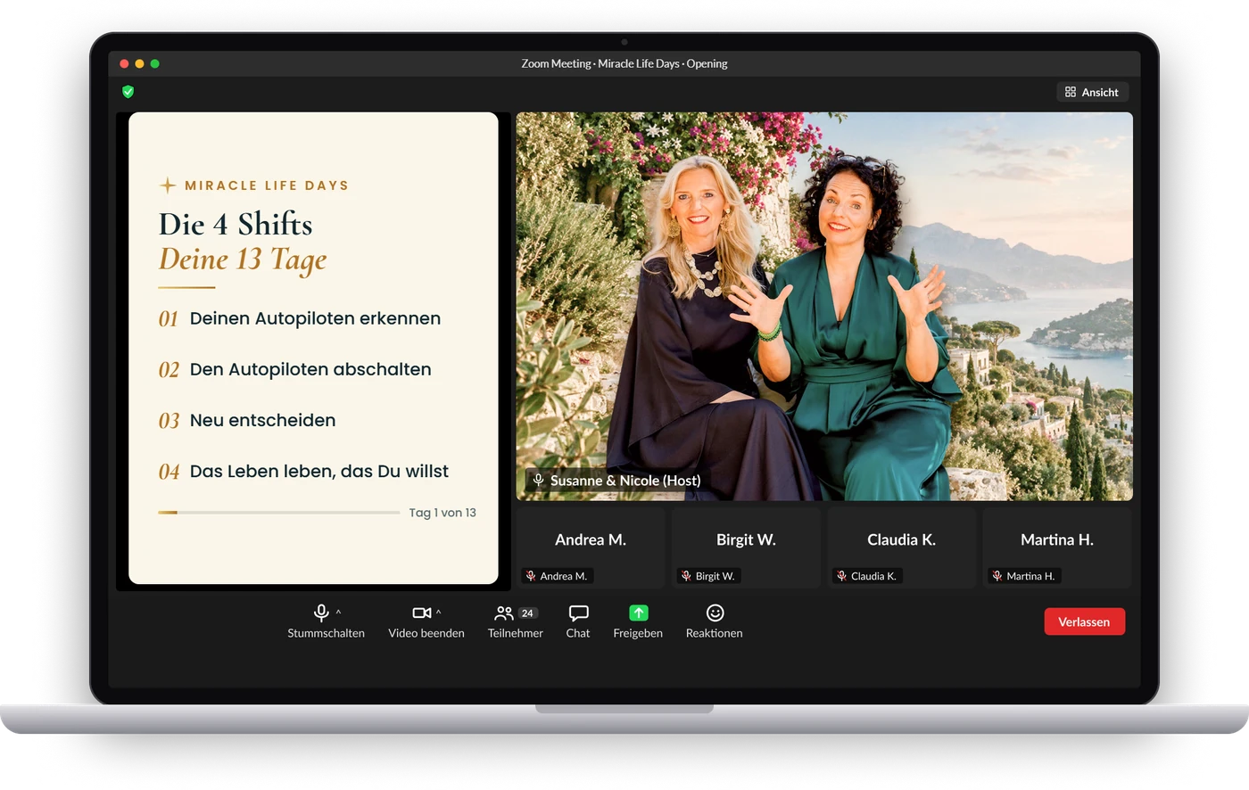Click the 'Tag 1 von 13' label

[x=443, y=513]
